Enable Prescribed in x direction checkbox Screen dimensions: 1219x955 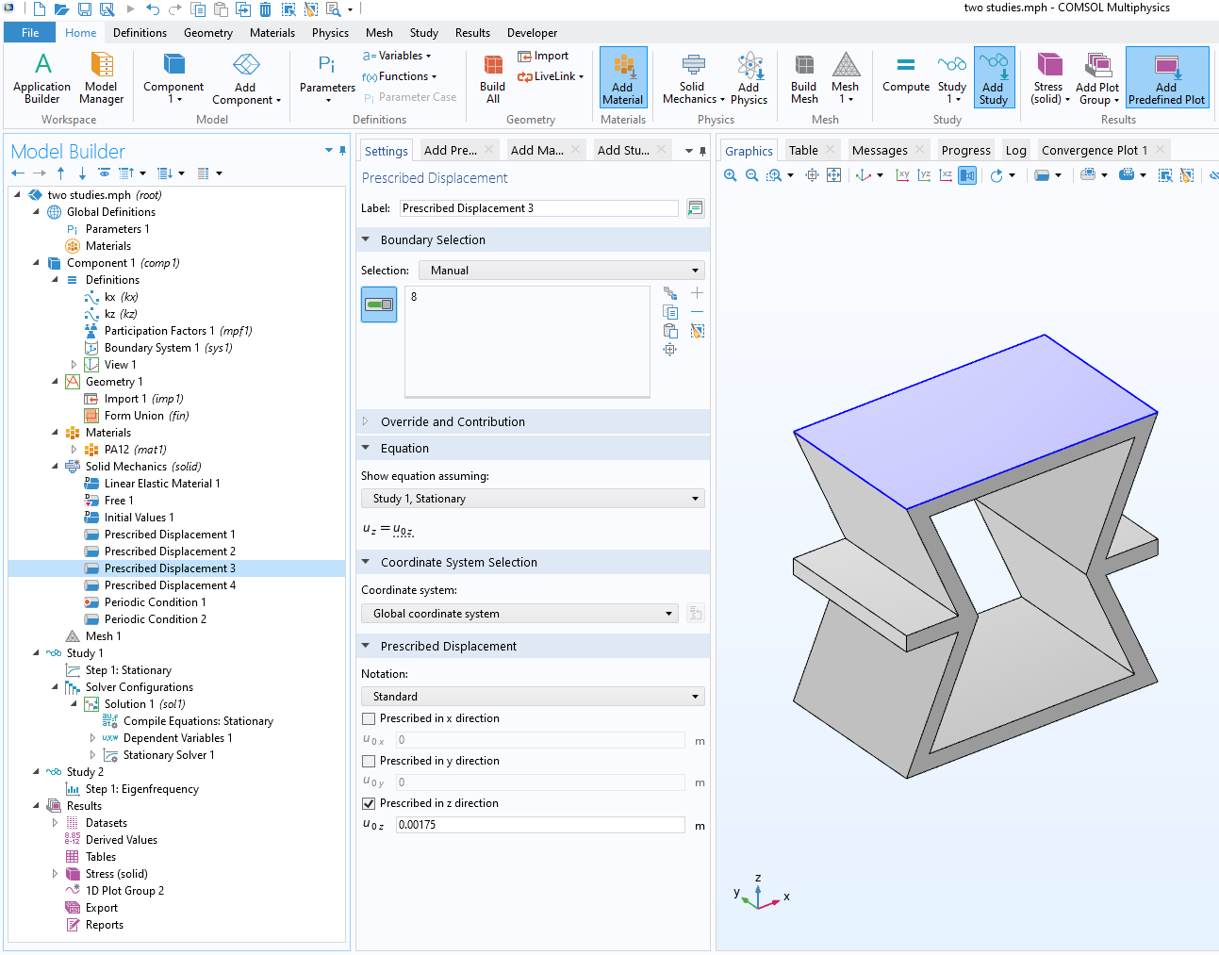tap(369, 718)
